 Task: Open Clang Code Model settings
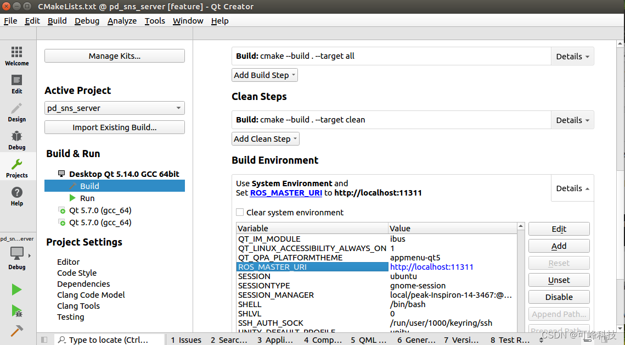91,295
